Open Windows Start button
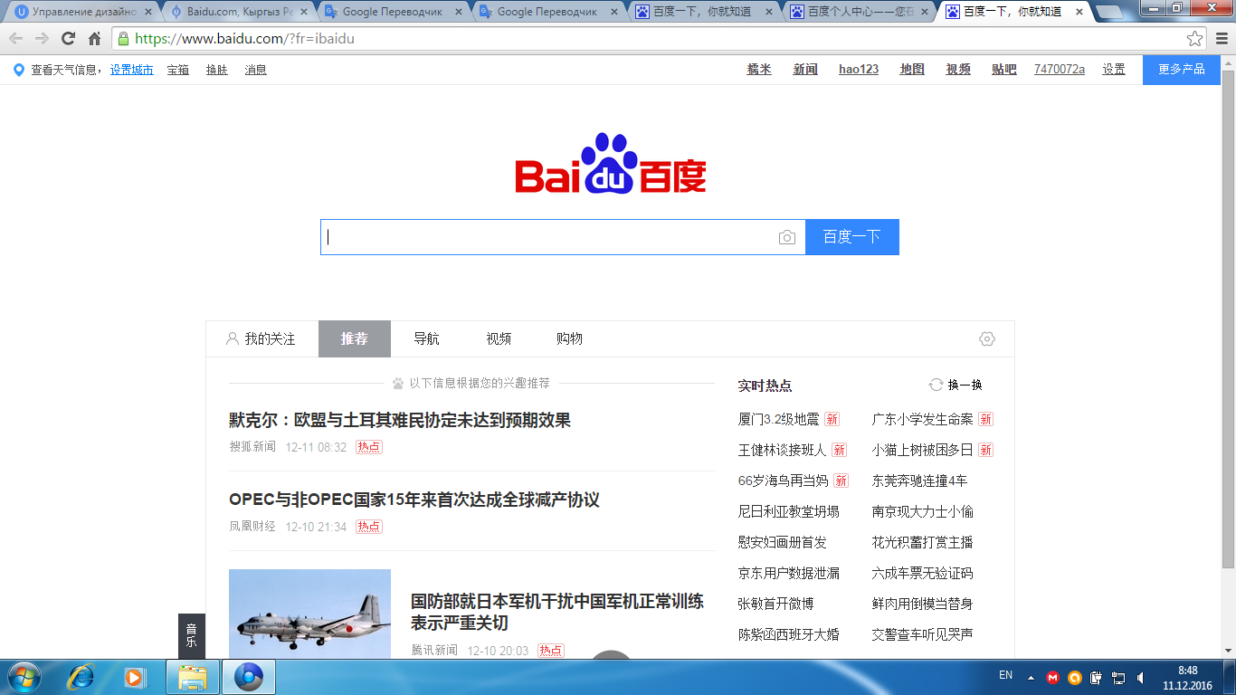Image resolution: width=1236 pixels, height=695 pixels. 23,677
